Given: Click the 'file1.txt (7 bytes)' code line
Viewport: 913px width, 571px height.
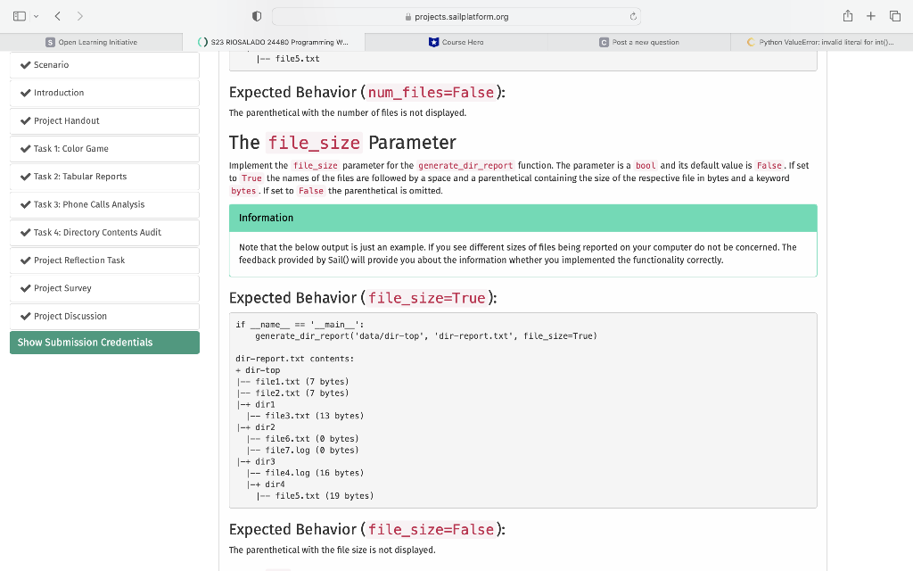Looking at the screenshot, I should pyautogui.click(x=292, y=382).
